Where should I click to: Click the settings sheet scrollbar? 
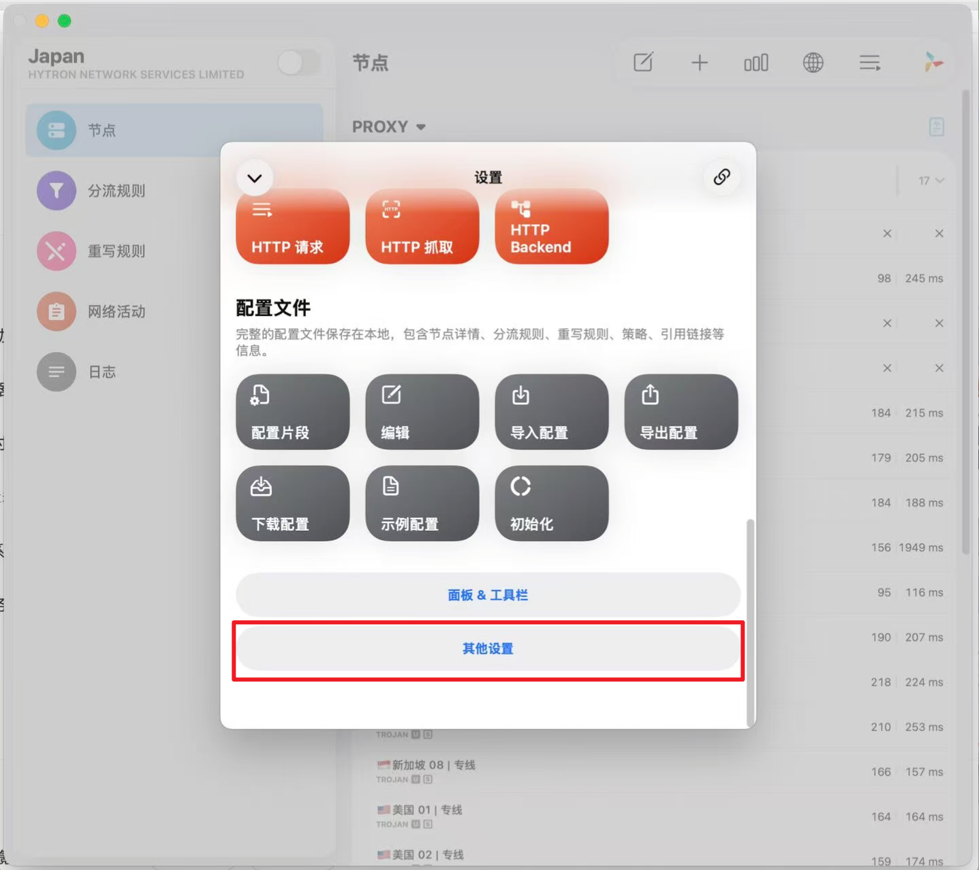(751, 622)
